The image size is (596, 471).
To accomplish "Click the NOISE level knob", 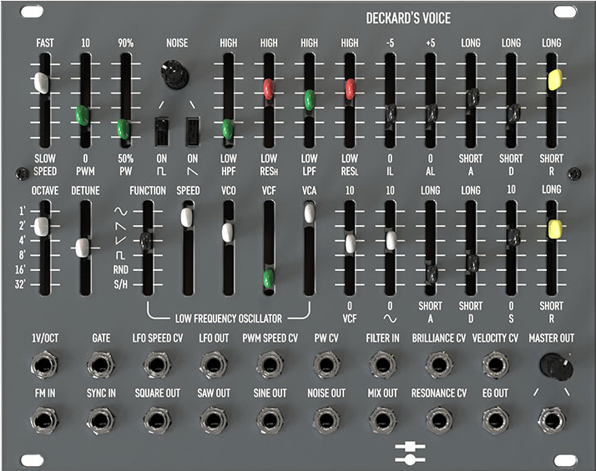I will [174, 73].
